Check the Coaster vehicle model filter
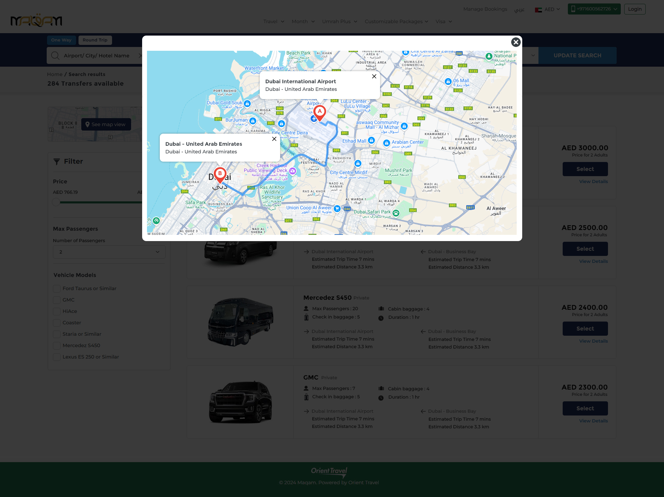Screen dimensions: 664x497 pos(57,323)
